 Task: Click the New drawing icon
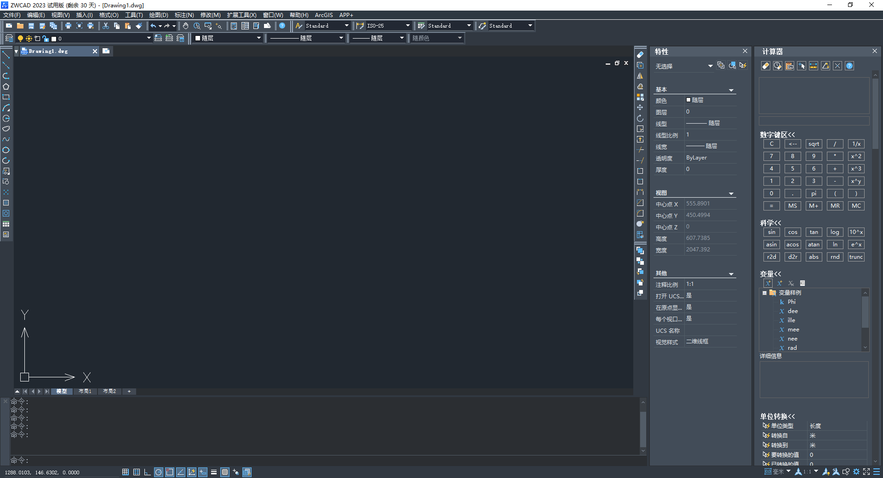click(9, 26)
